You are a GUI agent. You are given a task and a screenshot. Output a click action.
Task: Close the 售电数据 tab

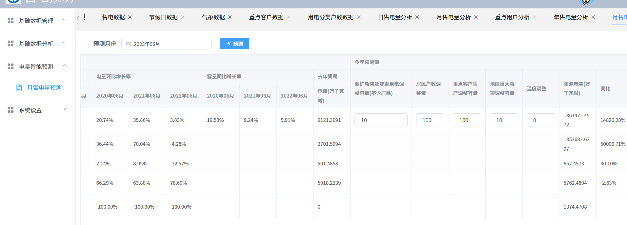tap(130, 17)
